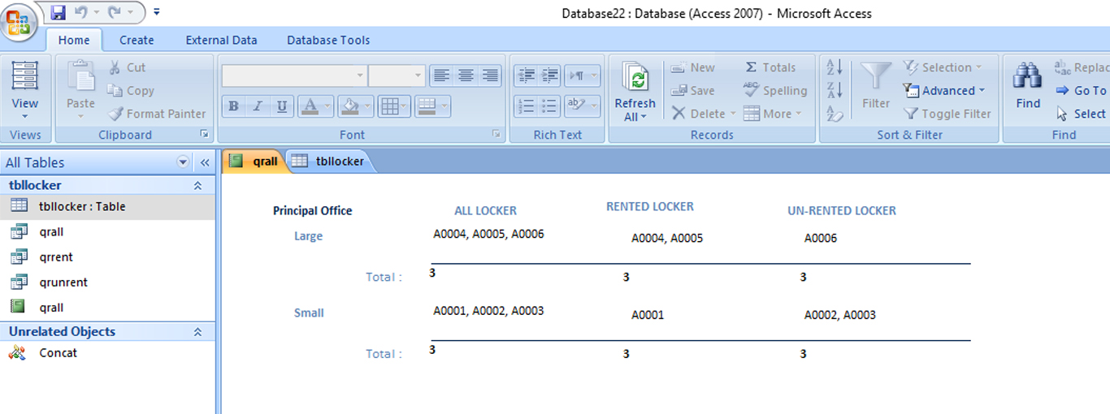Click Totals sigma button

tap(770, 67)
